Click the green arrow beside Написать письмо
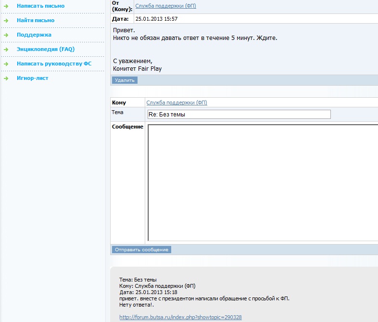The width and height of the screenshot is (378, 322). coord(6,6)
